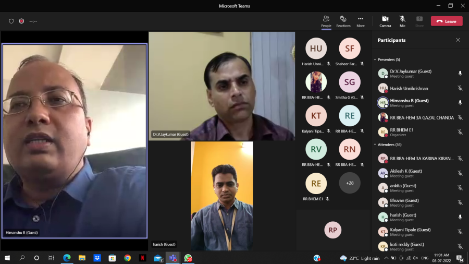Click the weather Light rain widget
The height and width of the screenshot is (264, 469).
click(360, 258)
